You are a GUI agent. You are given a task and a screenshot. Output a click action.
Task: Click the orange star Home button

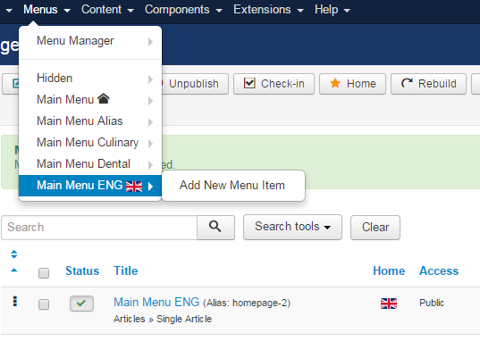coord(352,84)
